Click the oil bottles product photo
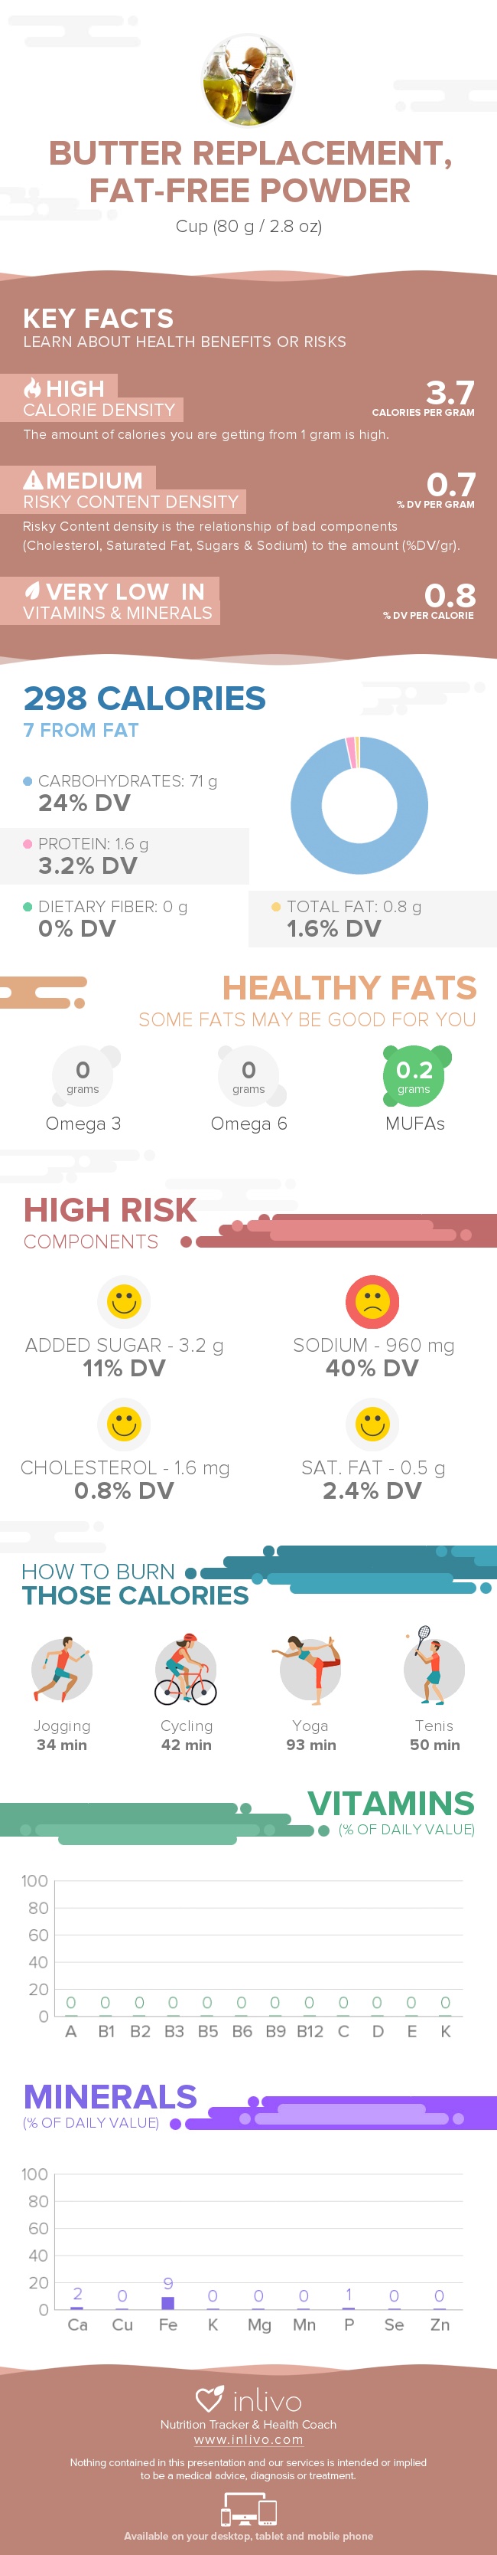Viewport: 497px width, 2555px height. pos(248,80)
